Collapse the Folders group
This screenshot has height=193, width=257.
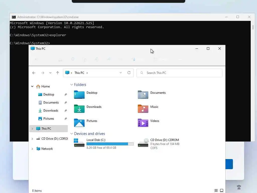72,85
